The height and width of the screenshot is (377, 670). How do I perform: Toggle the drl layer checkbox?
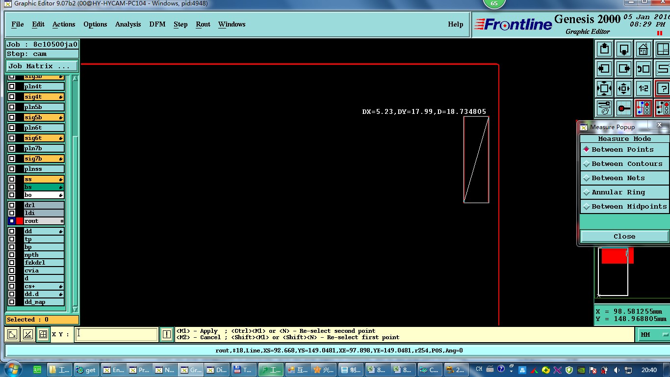tap(12, 205)
